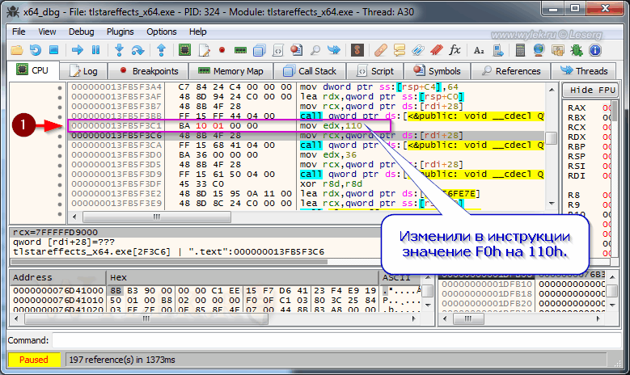This screenshot has width=630, height=375.
Task: Click the toolbar CPU chip icon
Action: tap(184, 50)
